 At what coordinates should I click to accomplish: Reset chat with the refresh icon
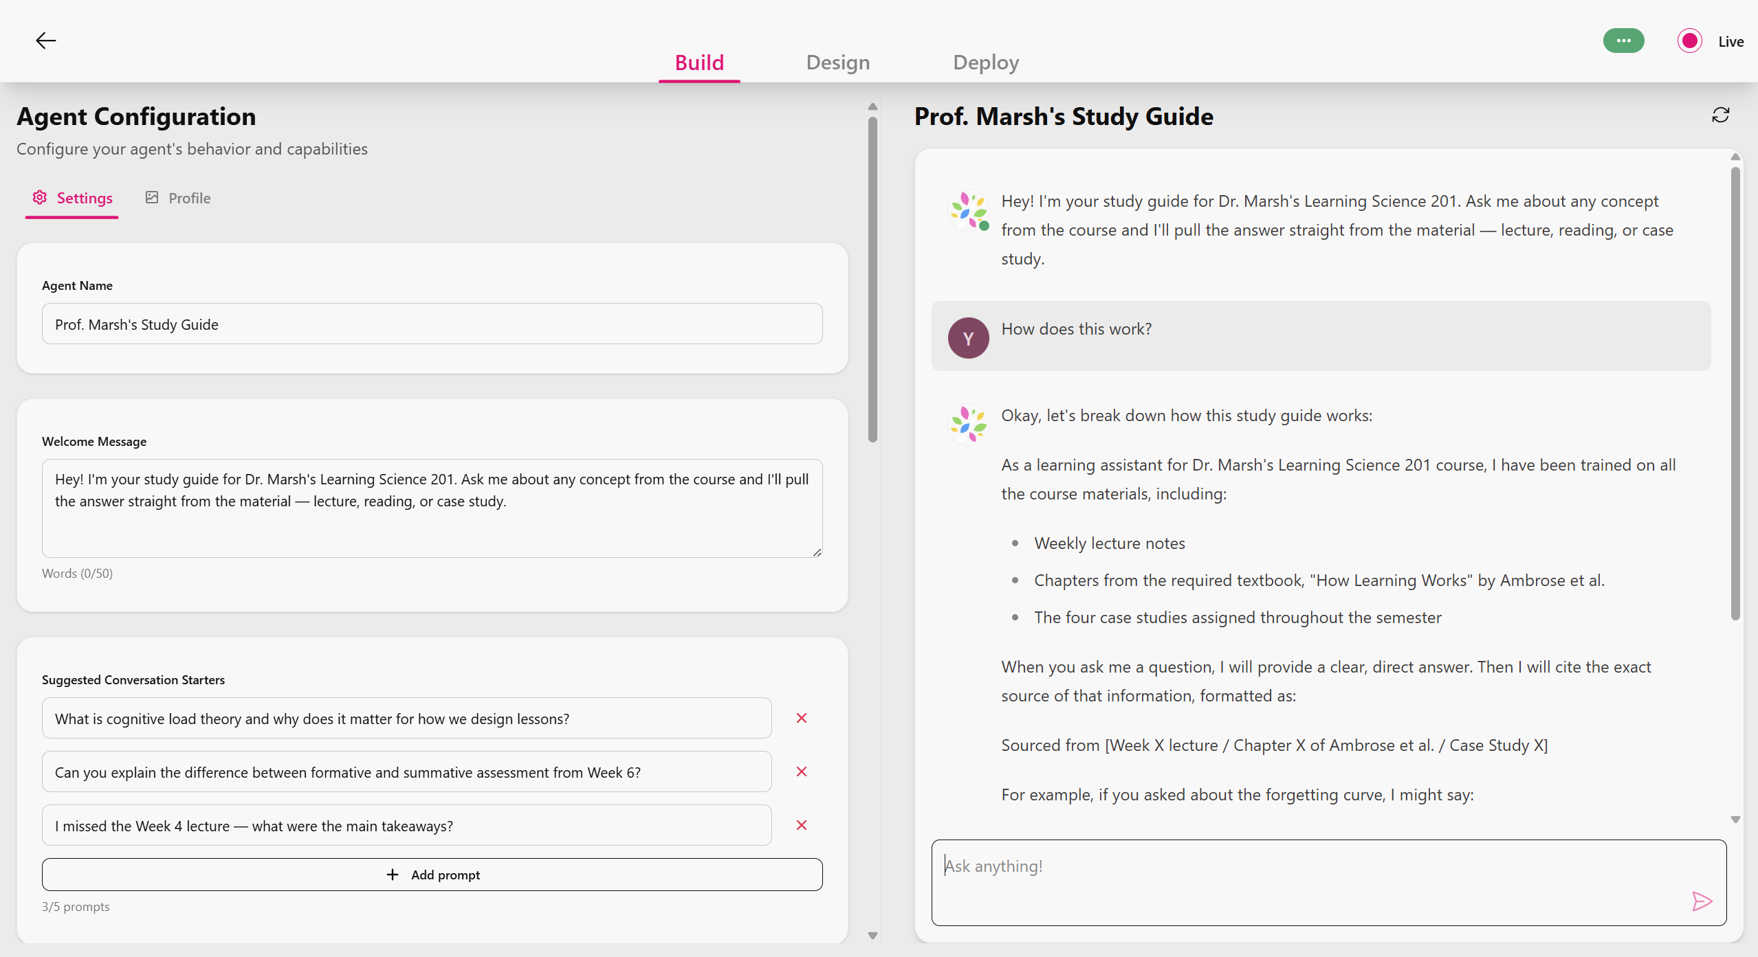(x=1720, y=115)
